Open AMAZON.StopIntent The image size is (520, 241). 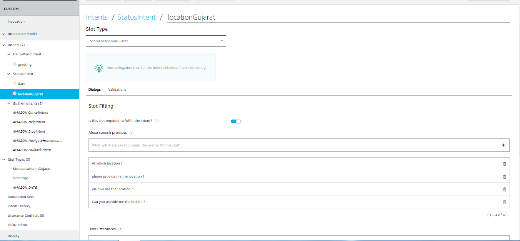29,131
